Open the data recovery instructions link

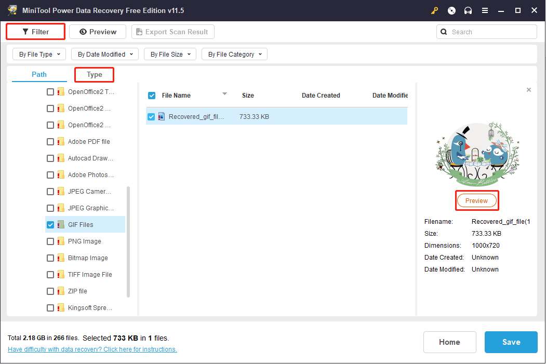coord(92,349)
